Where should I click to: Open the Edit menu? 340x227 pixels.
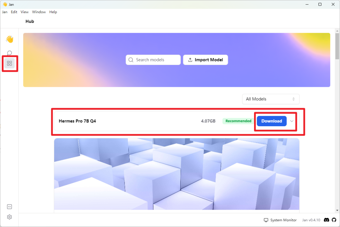coord(14,12)
